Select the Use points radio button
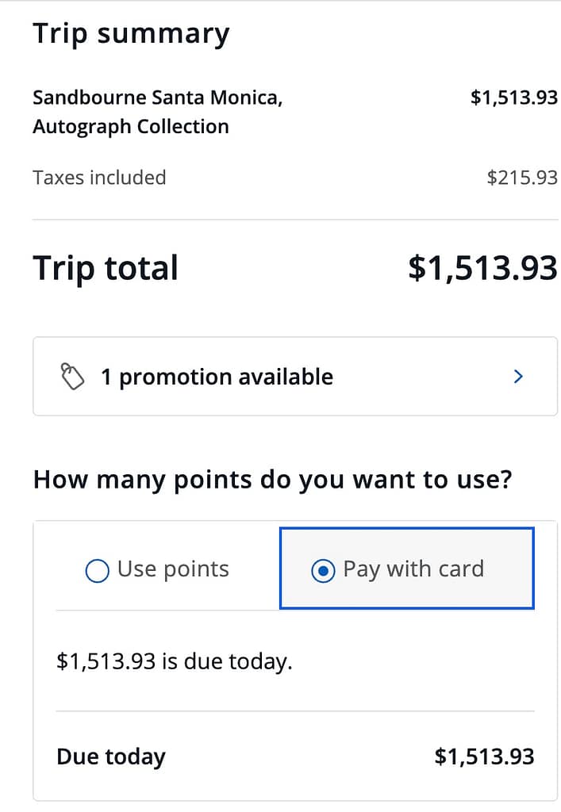Screen dimensions: 561x812 (x=97, y=570)
